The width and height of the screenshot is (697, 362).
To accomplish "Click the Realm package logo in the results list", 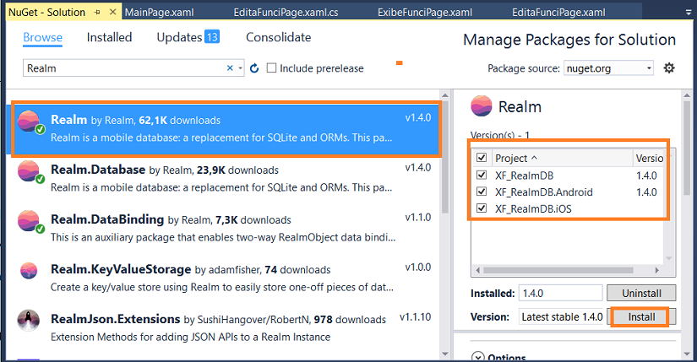I will [29, 122].
